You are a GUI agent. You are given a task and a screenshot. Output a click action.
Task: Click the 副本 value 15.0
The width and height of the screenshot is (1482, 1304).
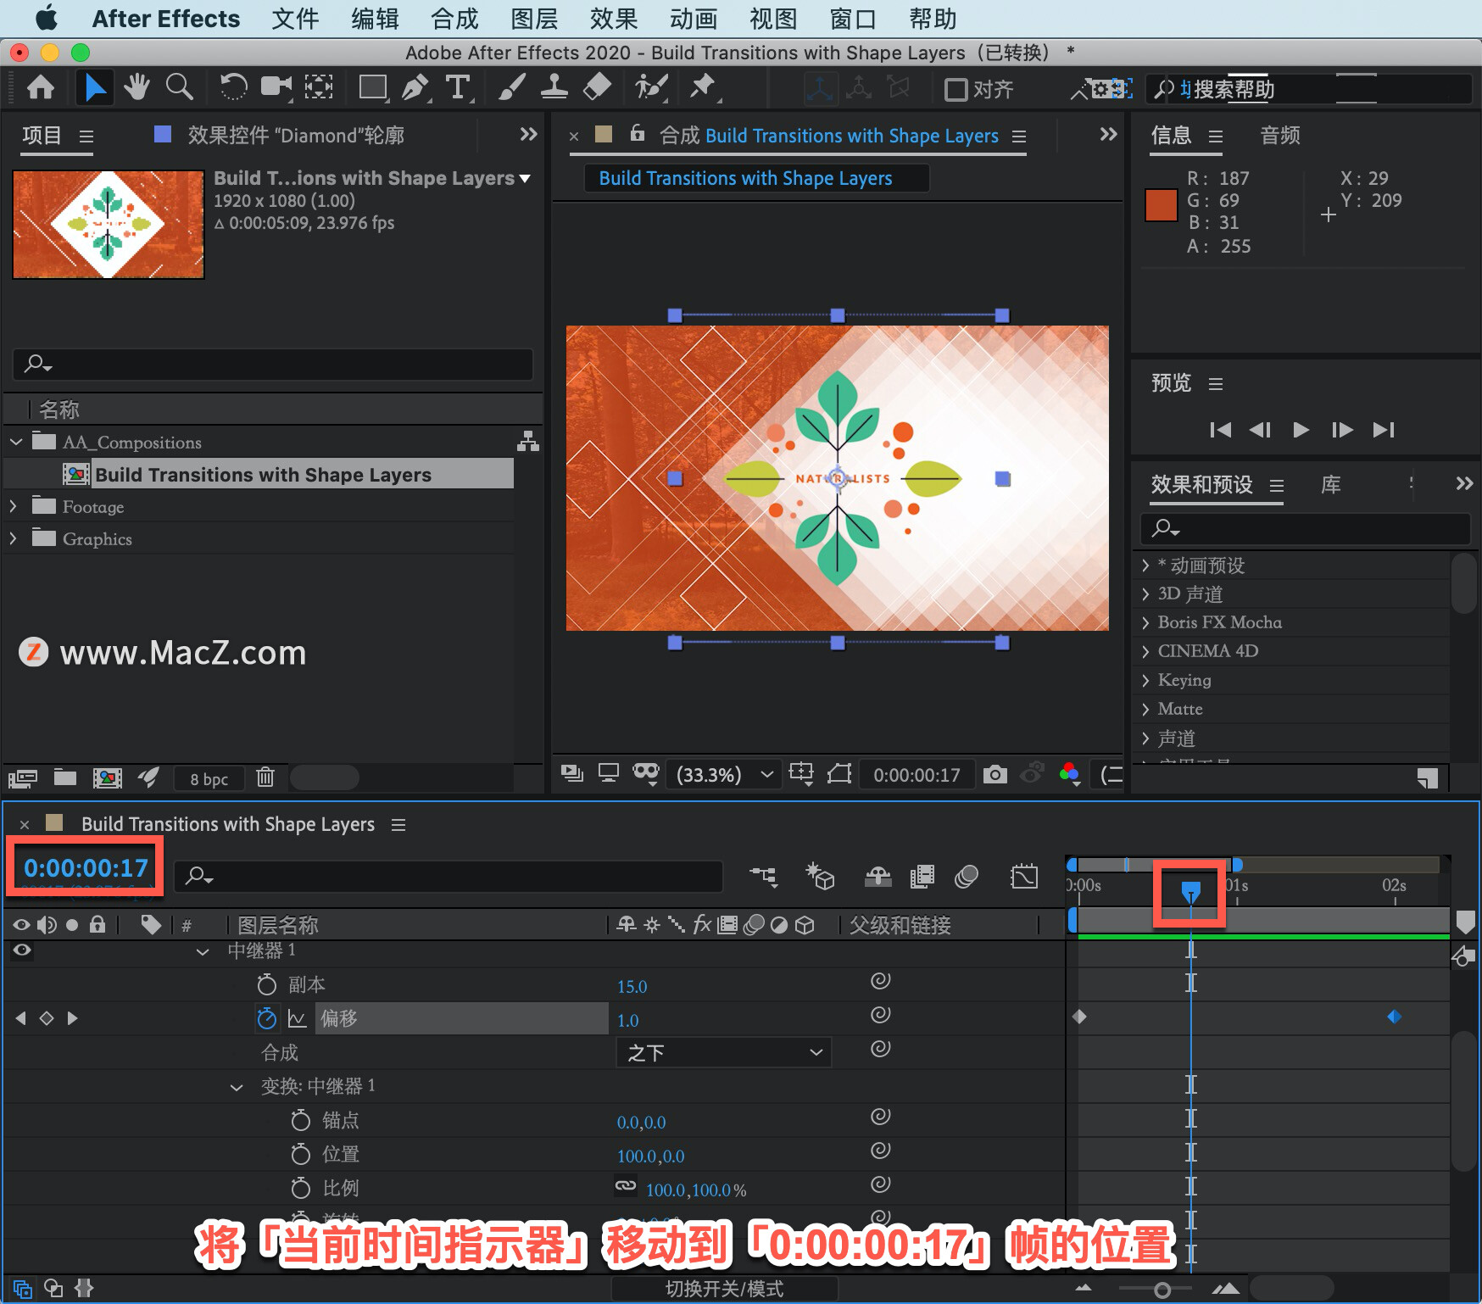coord(632,986)
